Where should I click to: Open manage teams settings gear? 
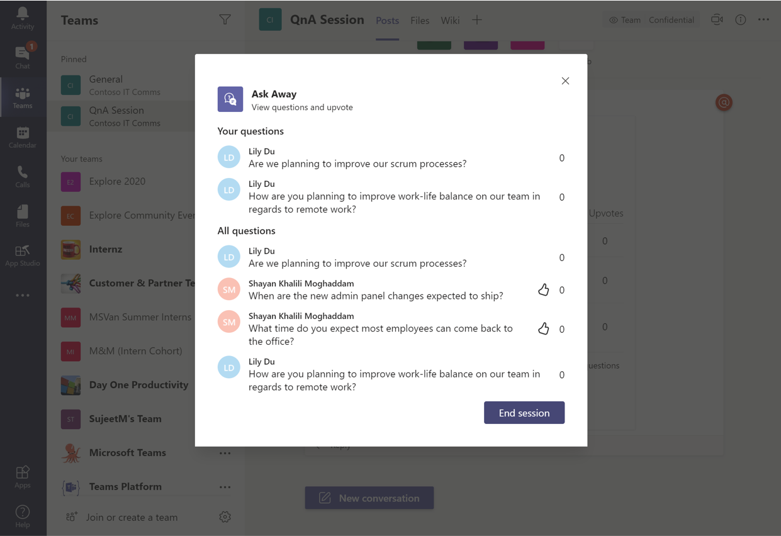[x=225, y=517]
